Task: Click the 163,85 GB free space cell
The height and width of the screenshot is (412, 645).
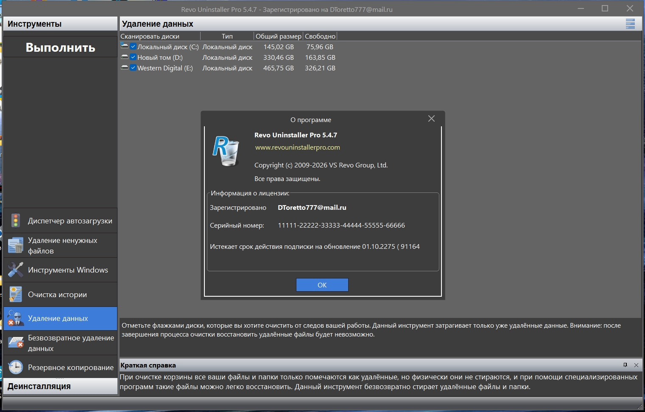Action: [x=320, y=58]
